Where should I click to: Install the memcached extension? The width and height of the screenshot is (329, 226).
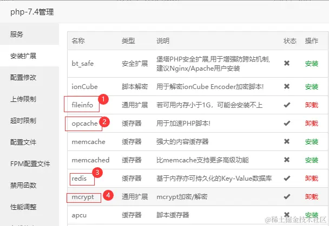312,160
